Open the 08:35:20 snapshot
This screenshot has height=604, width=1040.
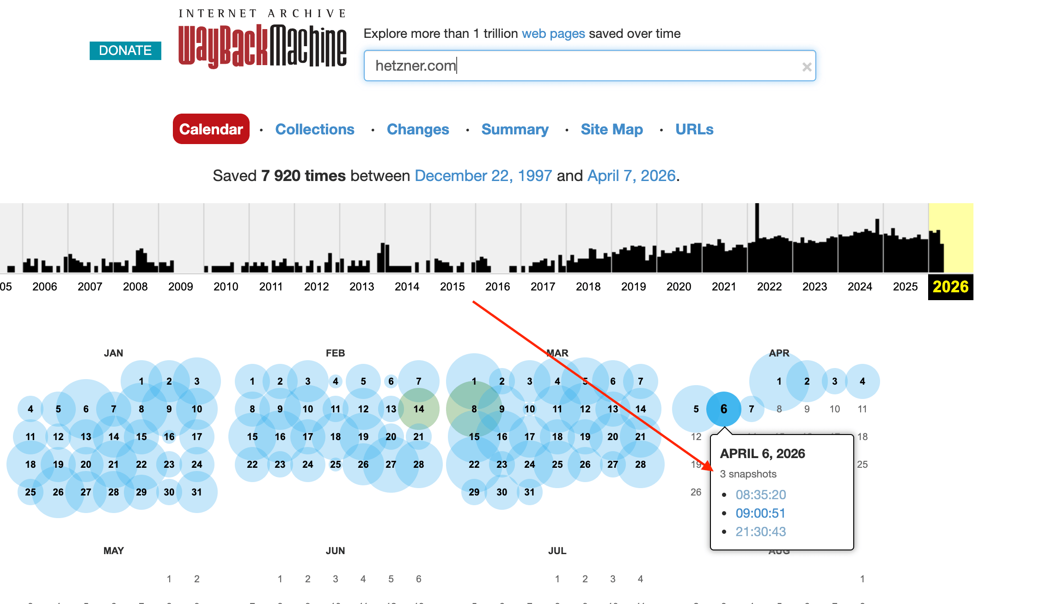(761, 495)
